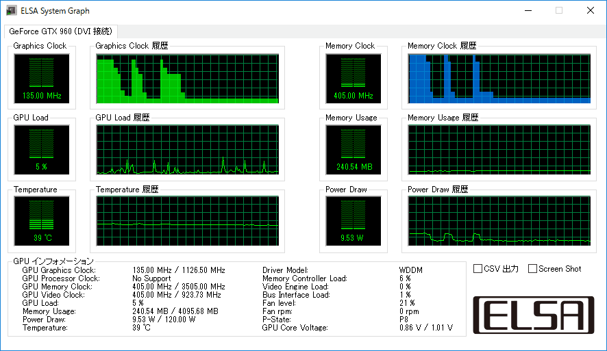Click the 'P8' value

click(x=404, y=320)
